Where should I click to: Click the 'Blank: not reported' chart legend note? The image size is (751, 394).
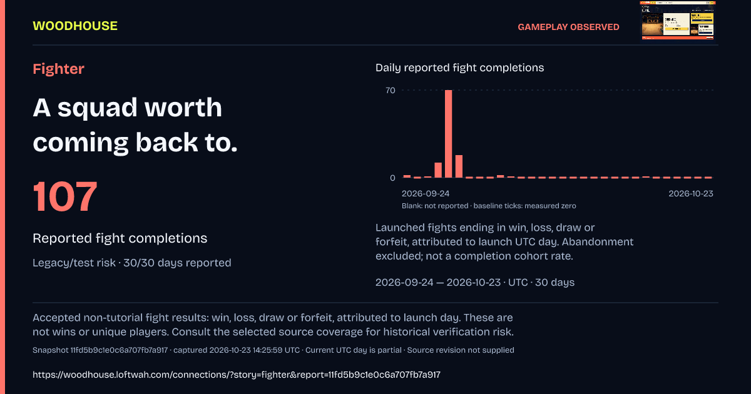435,206
